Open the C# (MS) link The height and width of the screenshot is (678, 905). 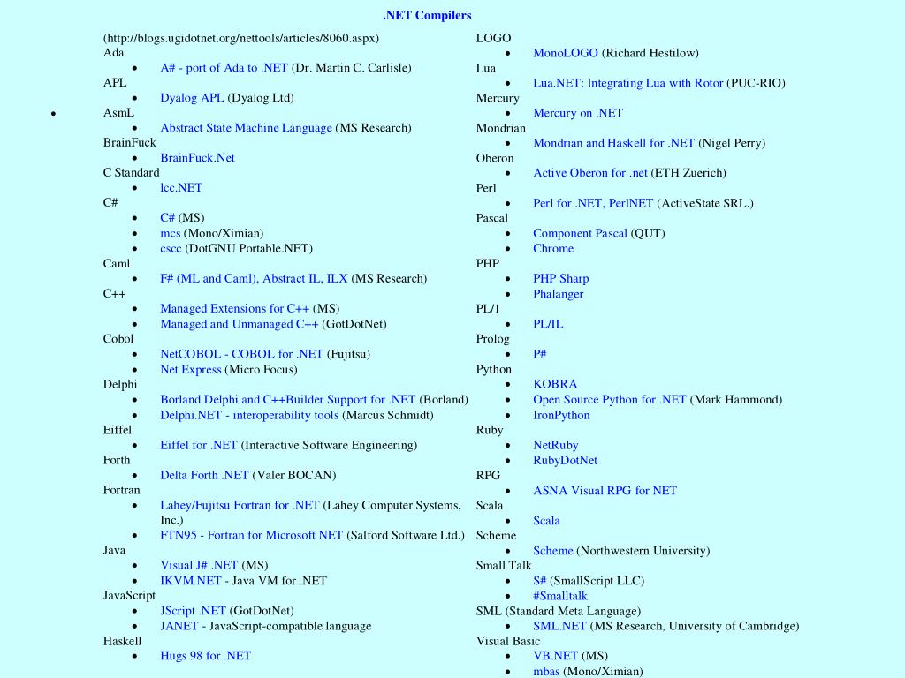coord(167,218)
